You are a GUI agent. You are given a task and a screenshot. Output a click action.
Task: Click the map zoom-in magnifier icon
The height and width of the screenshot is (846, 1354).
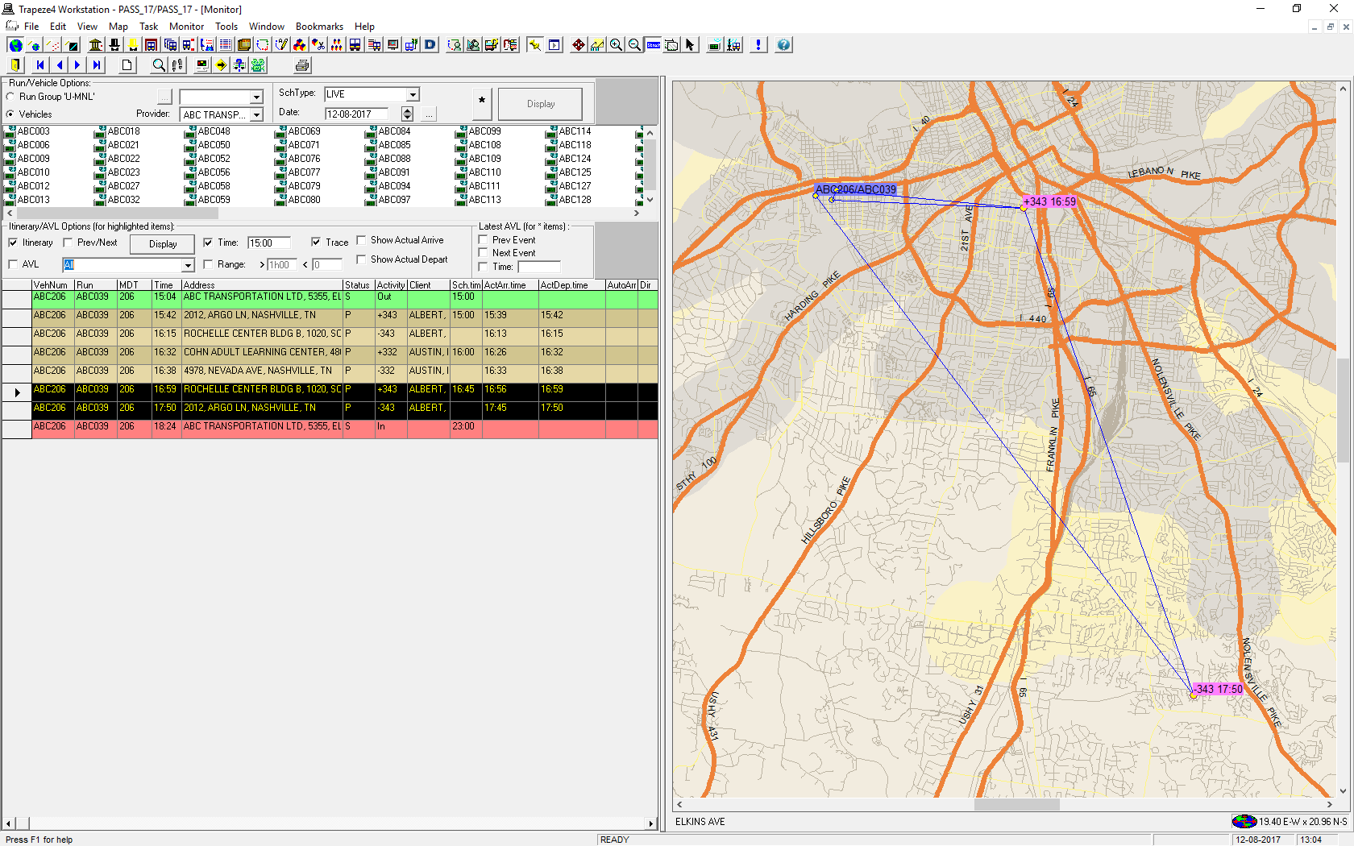pos(616,45)
